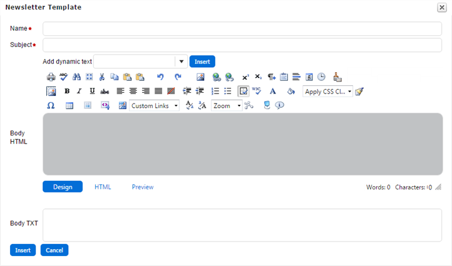Switch to the Preview tab
Screen dimensions: 452x266
pyautogui.click(x=143, y=187)
